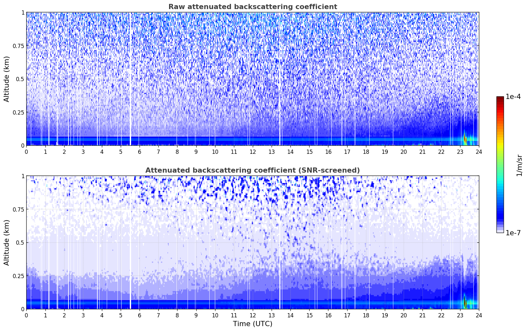
Task: Click the '20' hour tick under the SNR-screened plot
Action: [x=404, y=315]
